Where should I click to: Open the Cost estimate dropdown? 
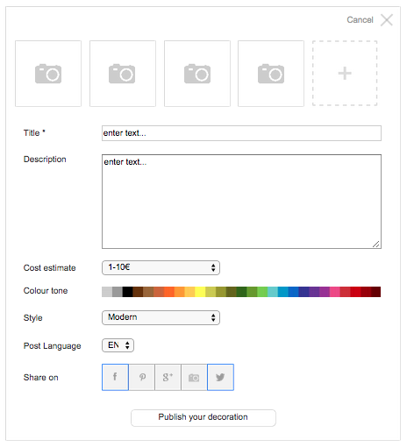(161, 267)
